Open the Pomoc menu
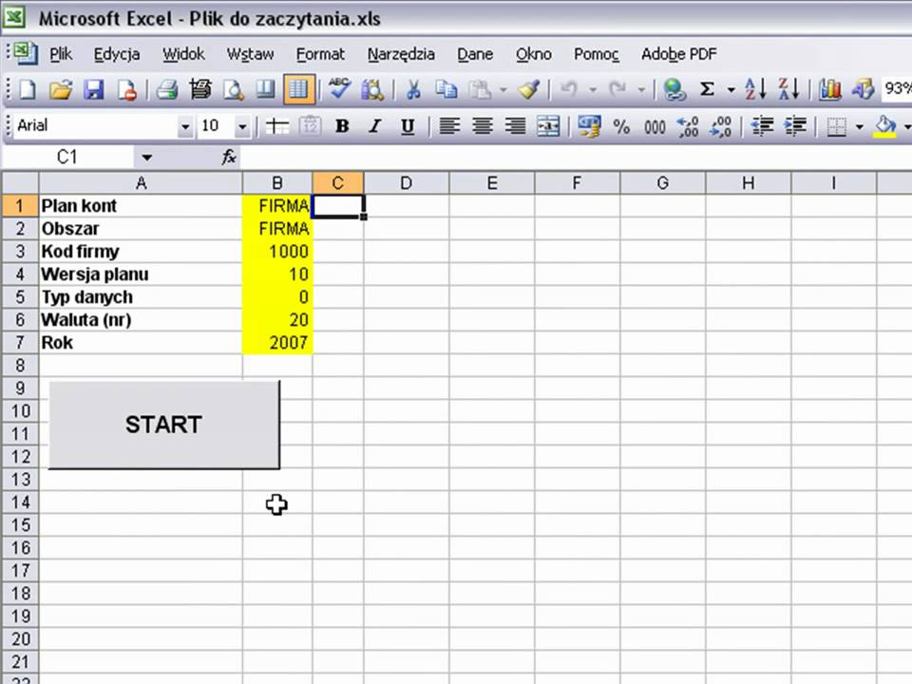Screen dimensions: 912x684 tap(597, 54)
